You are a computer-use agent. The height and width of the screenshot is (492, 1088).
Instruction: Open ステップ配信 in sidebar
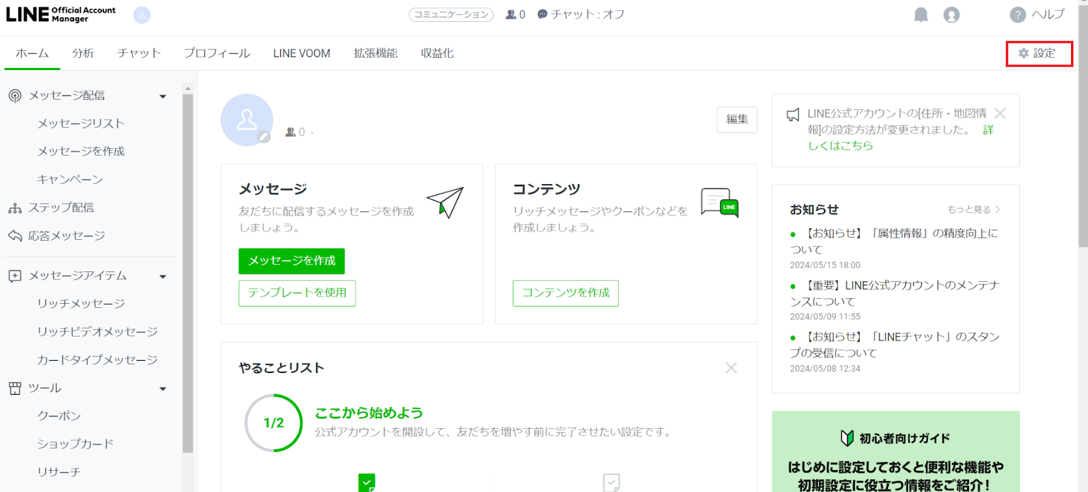pos(61,208)
